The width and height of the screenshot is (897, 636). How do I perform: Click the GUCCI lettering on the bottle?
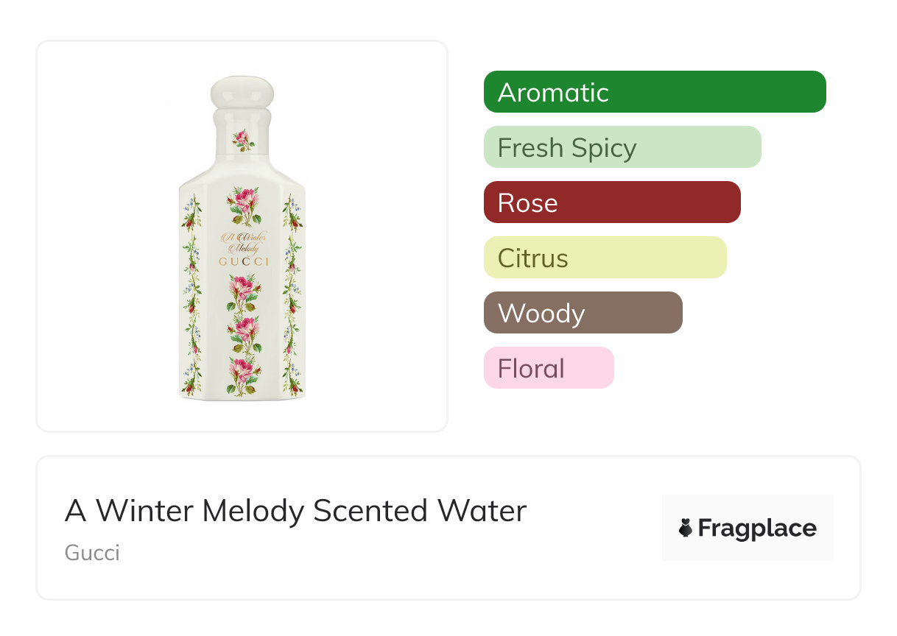pyautogui.click(x=242, y=261)
